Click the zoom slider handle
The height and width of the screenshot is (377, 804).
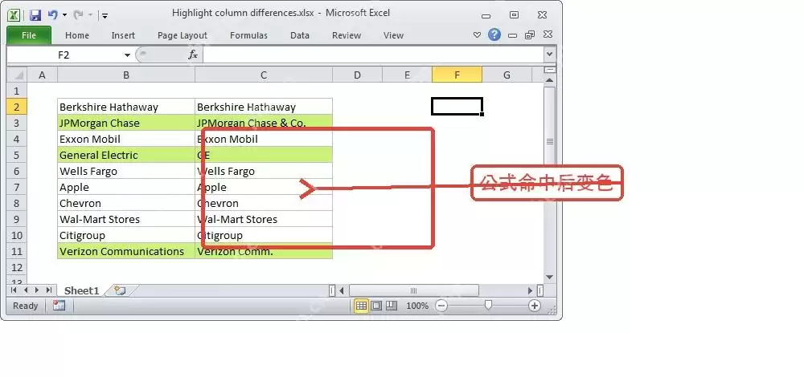click(x=488, y=306)
